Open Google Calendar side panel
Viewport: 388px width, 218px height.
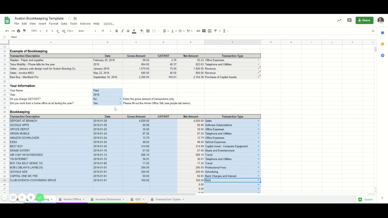click(x=383, y=33)
